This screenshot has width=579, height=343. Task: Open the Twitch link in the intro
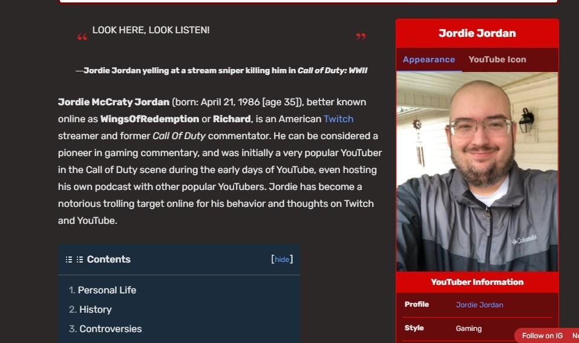click(x=338, y=119)
